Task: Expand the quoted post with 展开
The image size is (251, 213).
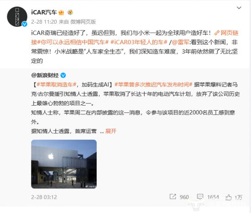Action: (111, 131)
